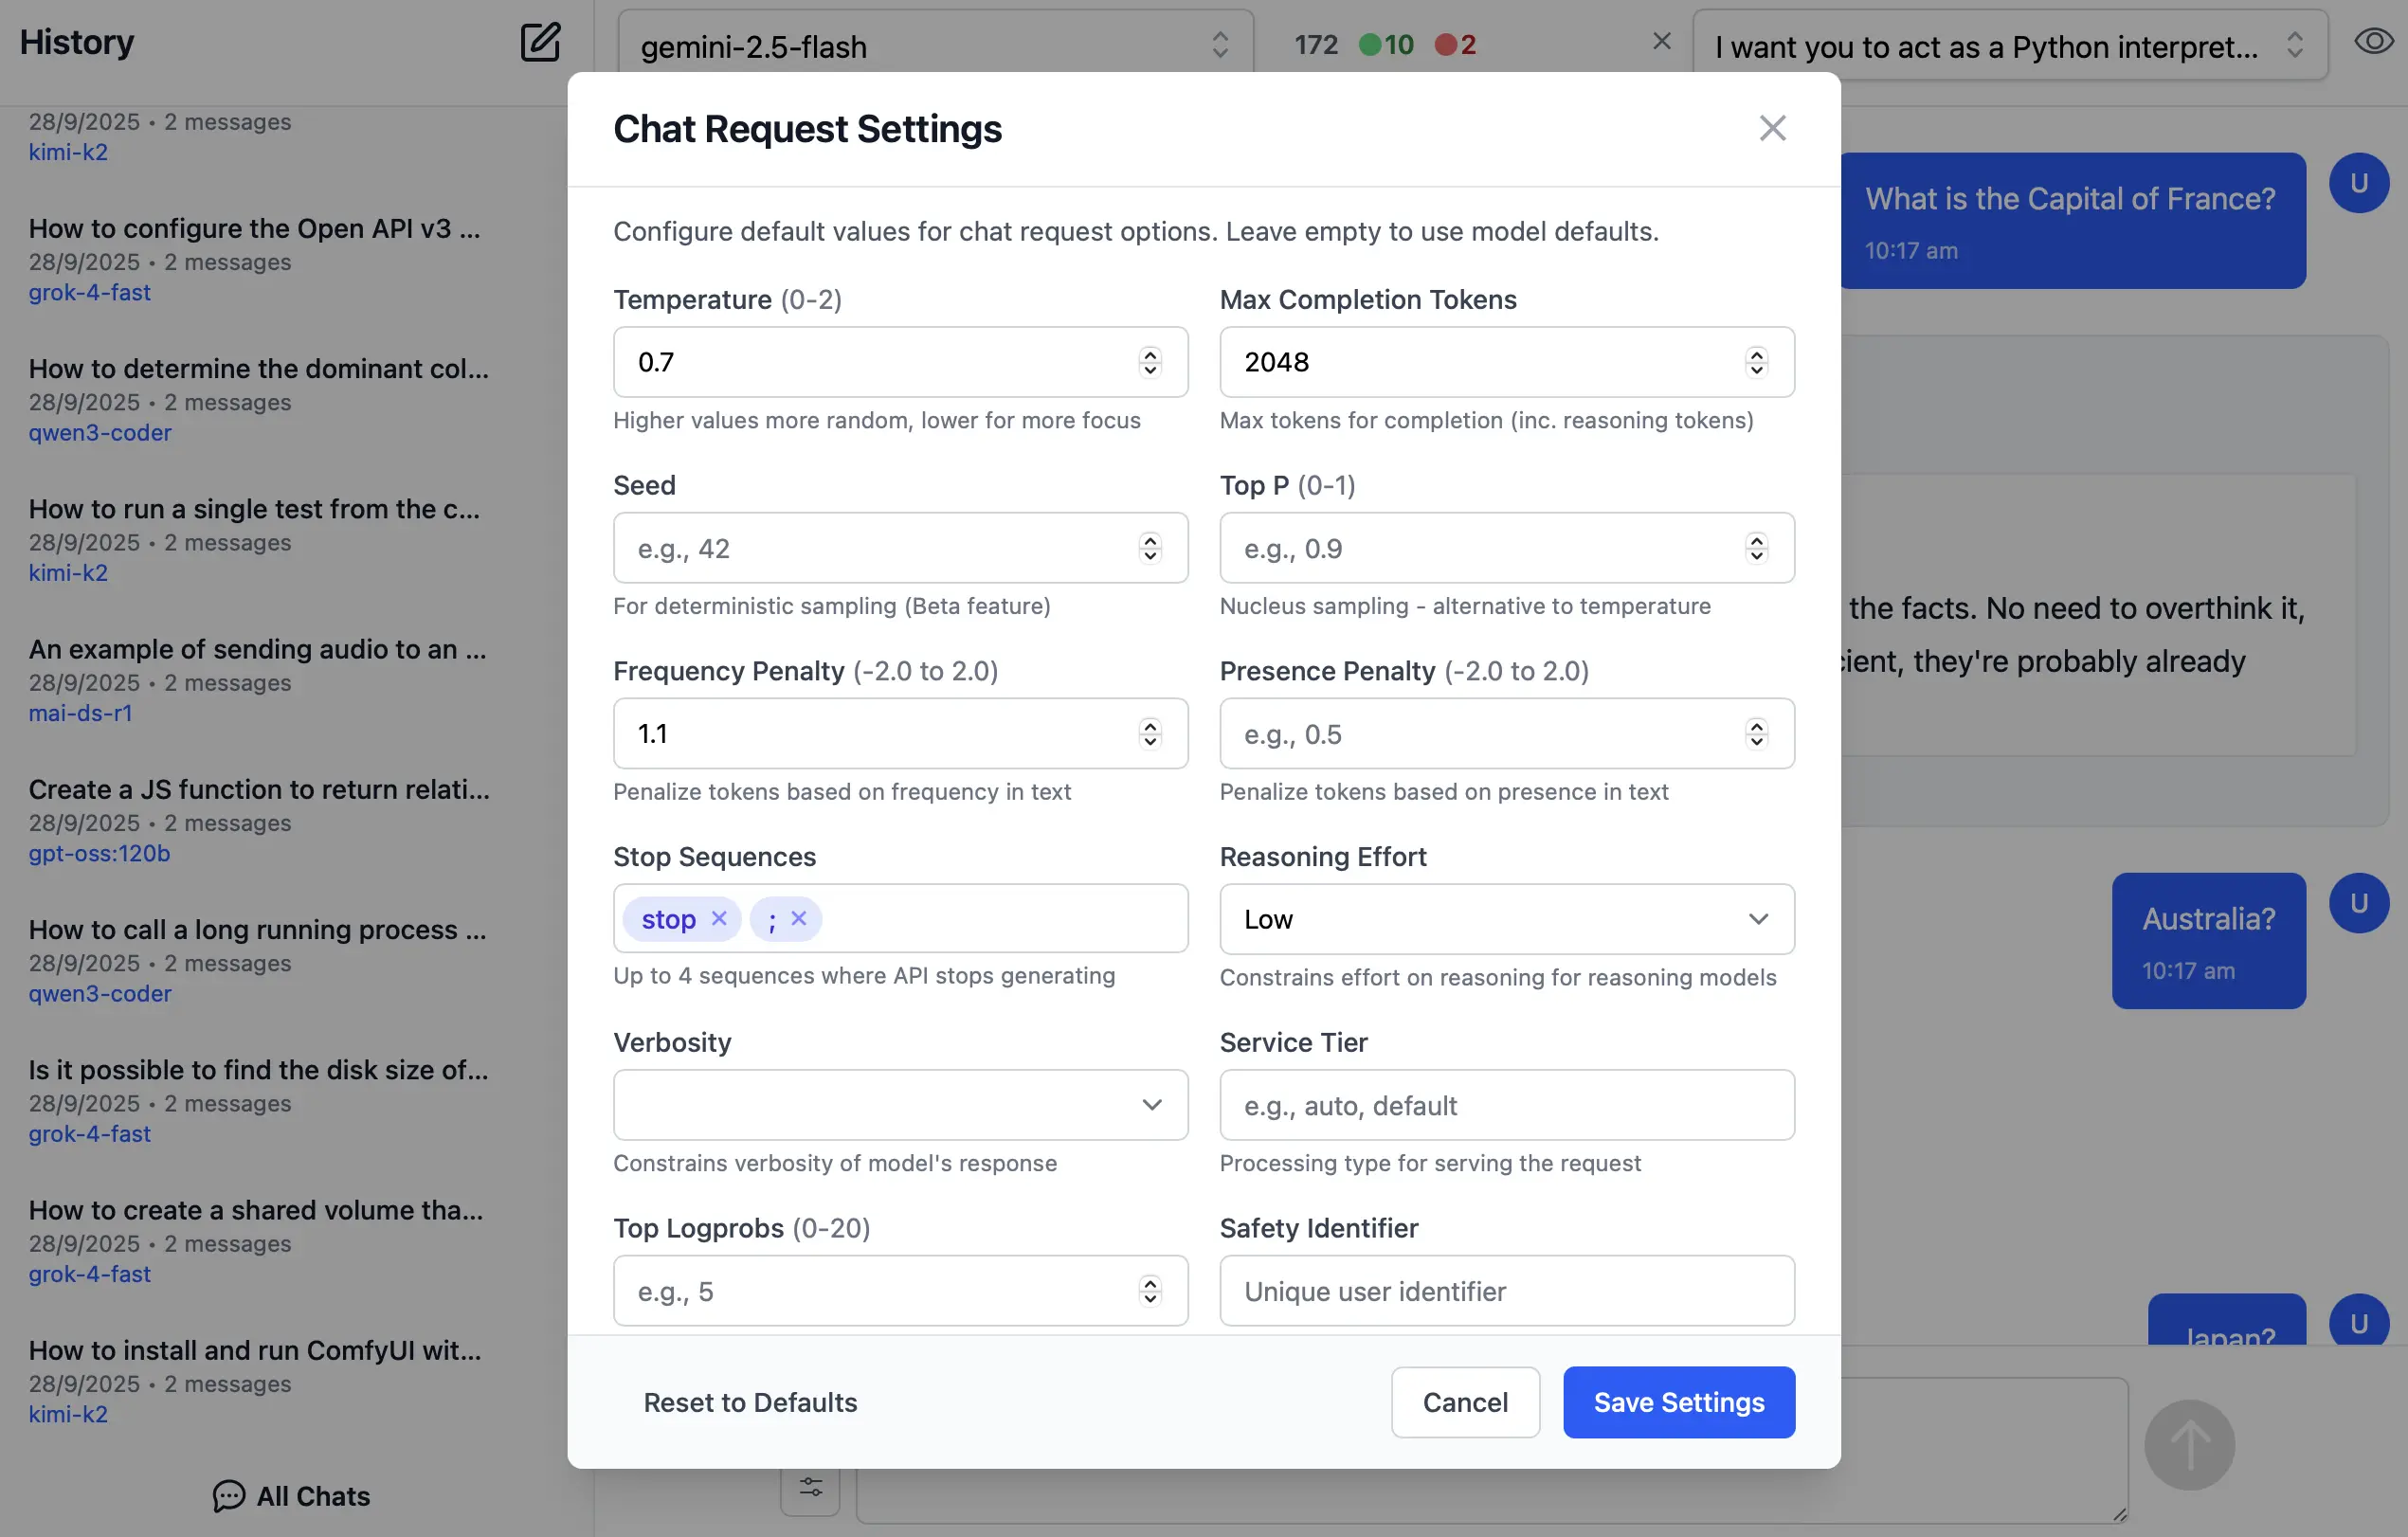Open the Reasoning Effort dropdown
The image size is (2408, 1537).
pos(1506,919)
